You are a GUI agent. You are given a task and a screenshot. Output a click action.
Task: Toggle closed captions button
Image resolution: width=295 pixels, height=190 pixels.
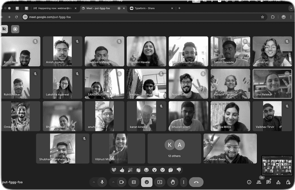[134, 182]
